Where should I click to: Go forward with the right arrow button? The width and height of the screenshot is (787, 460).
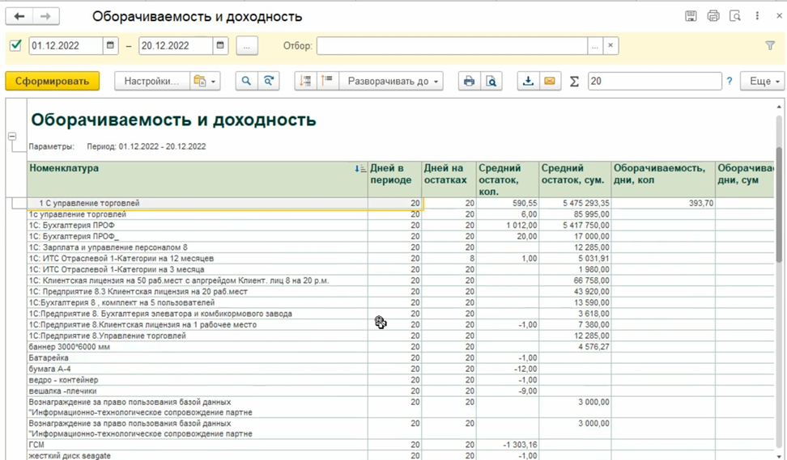(x=45, y=16)
